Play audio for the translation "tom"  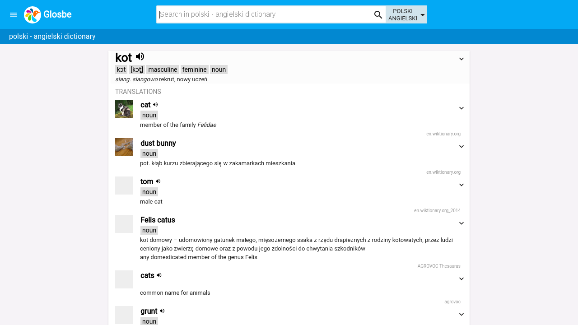point(158,181)
